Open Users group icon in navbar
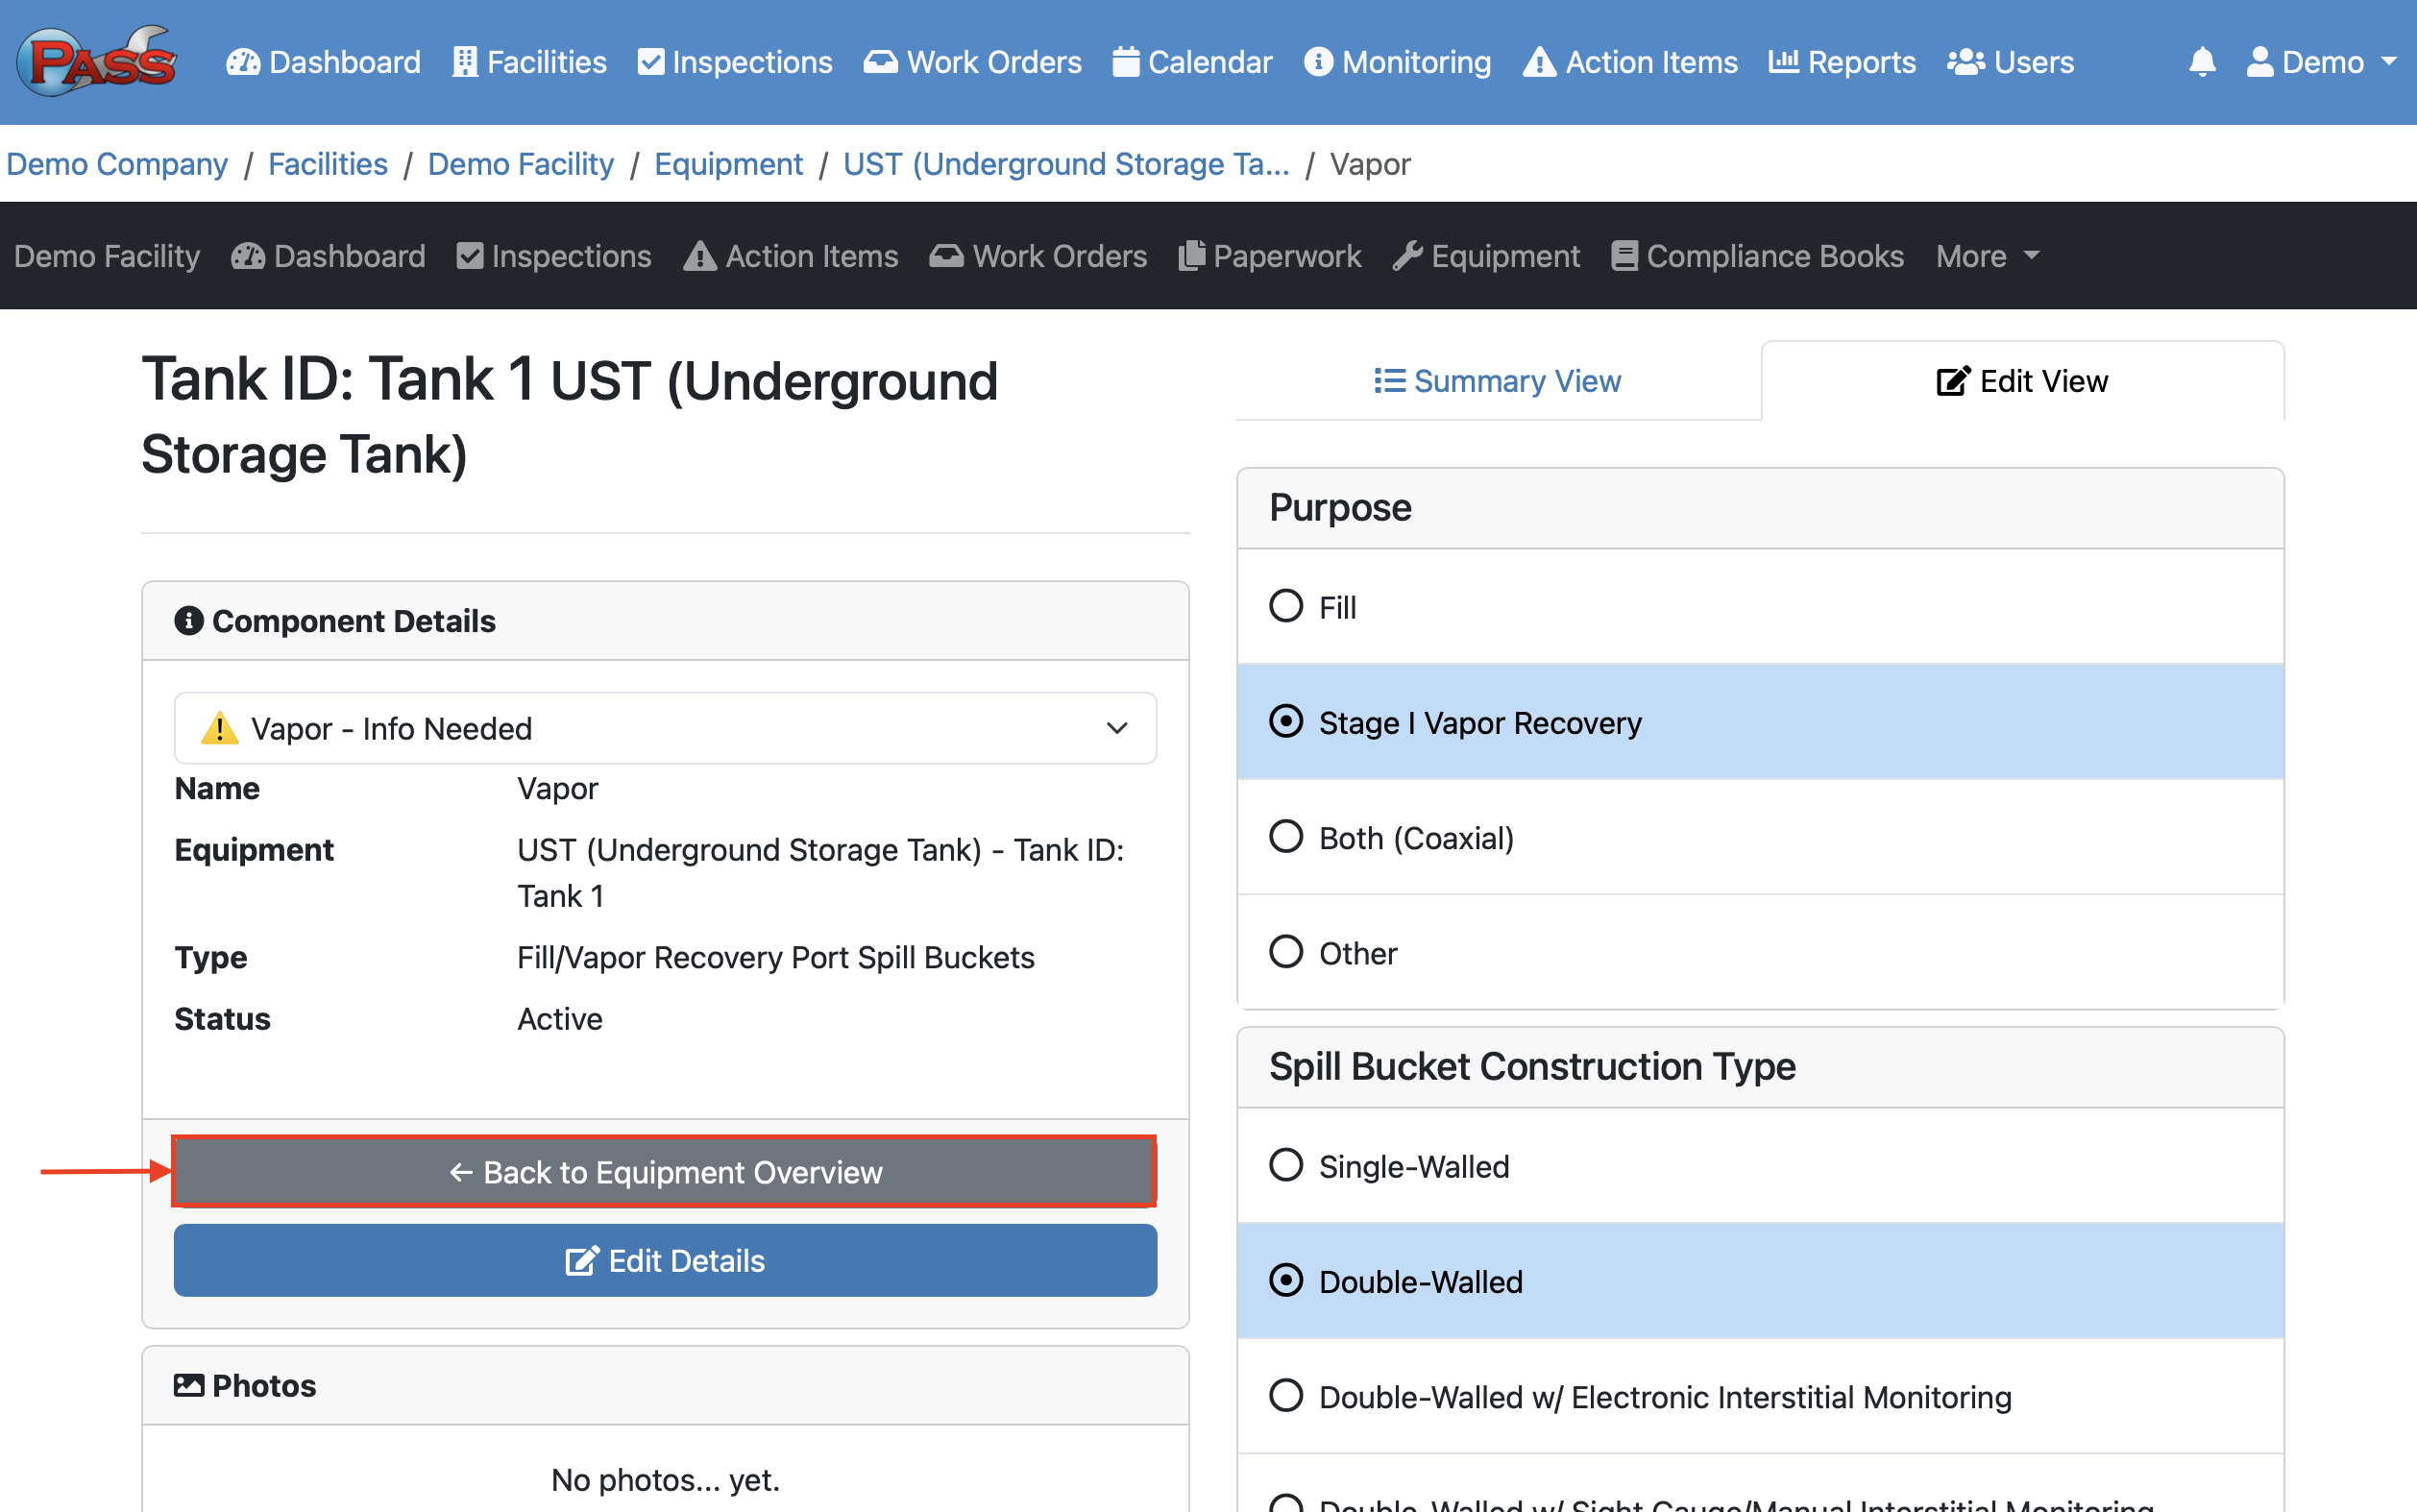This screenshot has width=2417, height=1512. pyautogui.click(x=1965, y=62)
